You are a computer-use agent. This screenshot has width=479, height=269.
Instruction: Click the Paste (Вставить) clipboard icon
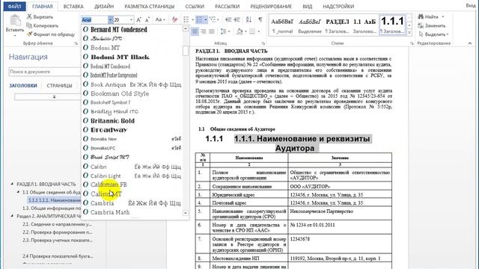coord(15,21)
